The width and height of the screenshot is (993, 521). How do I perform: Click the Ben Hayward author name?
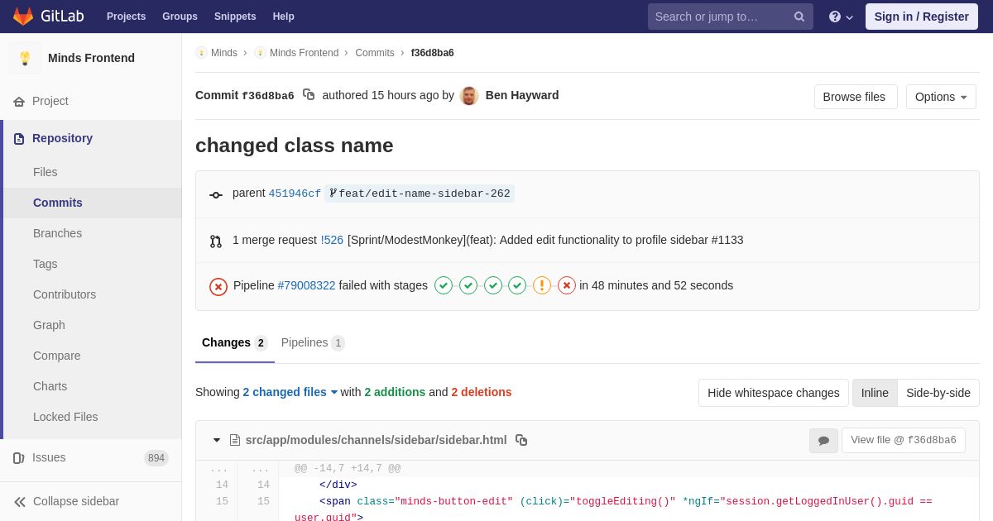click(522, 95)
